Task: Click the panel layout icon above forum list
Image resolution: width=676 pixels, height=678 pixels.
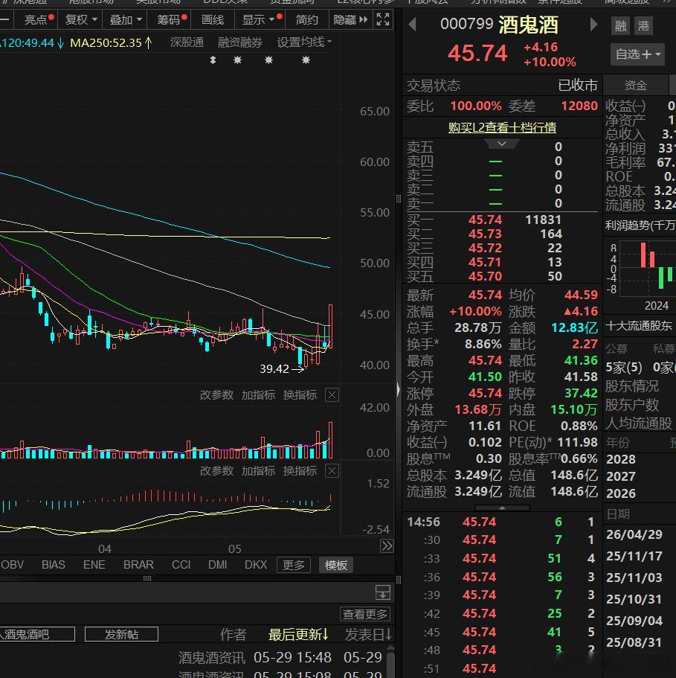Action: (x=383, y=592)
